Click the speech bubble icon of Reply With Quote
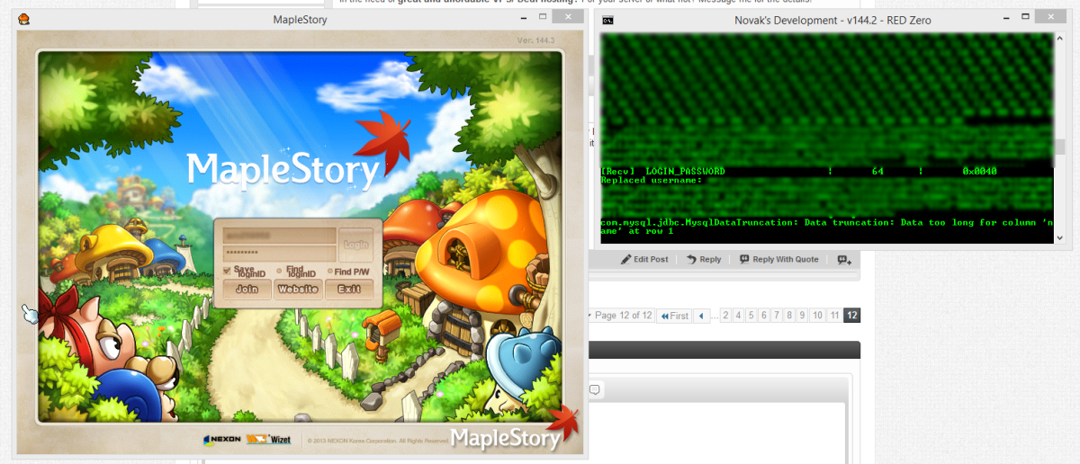Screen dimensions: 1080x464 point(745,259)
